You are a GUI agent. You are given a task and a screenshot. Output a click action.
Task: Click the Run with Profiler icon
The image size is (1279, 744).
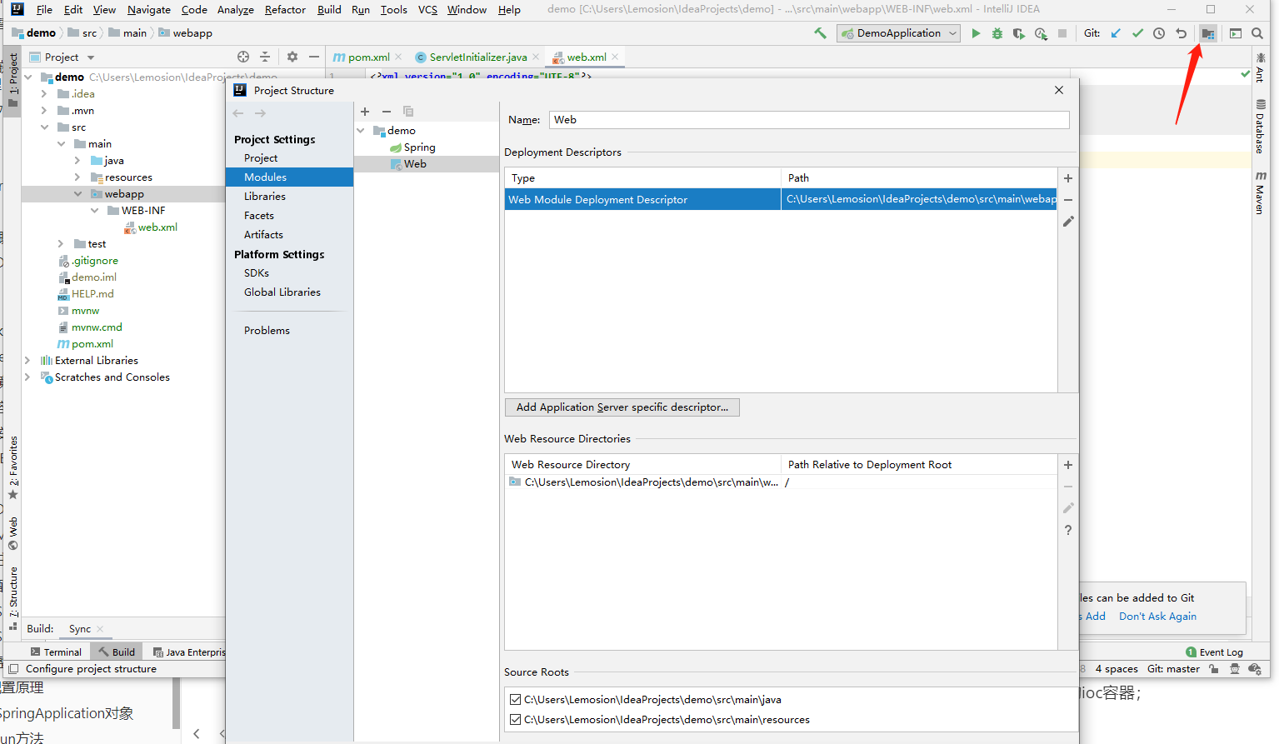pos(1041,33)
